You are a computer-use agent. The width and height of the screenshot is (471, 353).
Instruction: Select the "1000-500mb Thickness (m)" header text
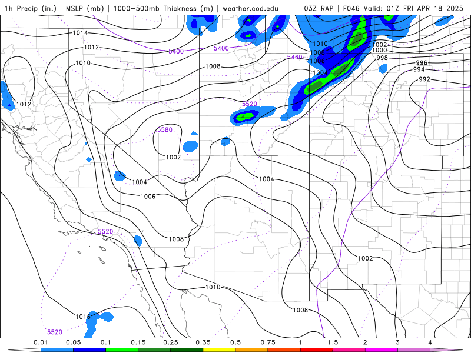(x=165, y=8)
